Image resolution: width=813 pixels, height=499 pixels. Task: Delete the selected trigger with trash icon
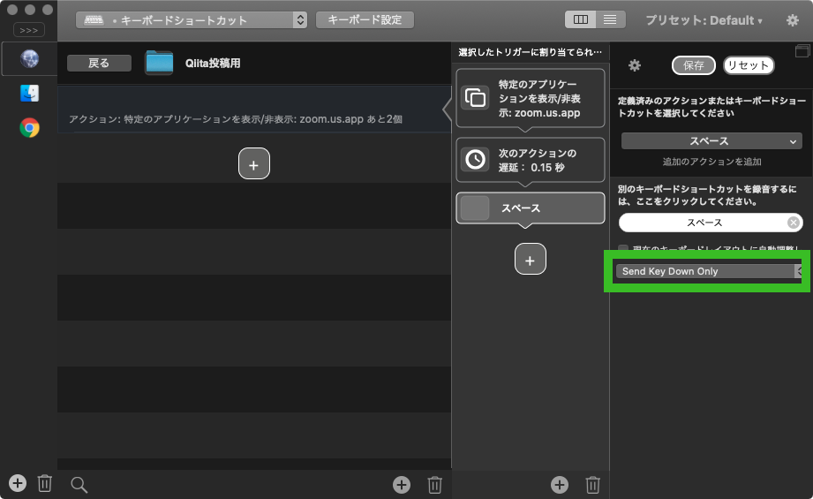[434, 485]
